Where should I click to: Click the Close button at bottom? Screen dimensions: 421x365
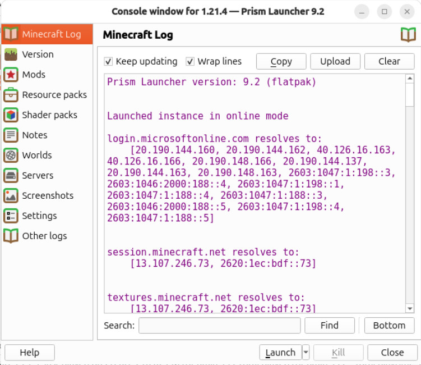click(x=392, y=352)
